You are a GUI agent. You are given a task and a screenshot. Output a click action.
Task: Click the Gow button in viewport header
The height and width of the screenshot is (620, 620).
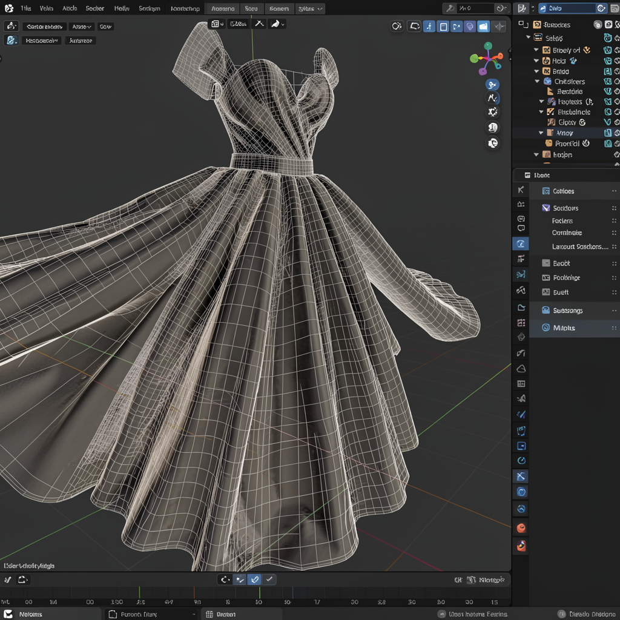click(x=105, y=27)
